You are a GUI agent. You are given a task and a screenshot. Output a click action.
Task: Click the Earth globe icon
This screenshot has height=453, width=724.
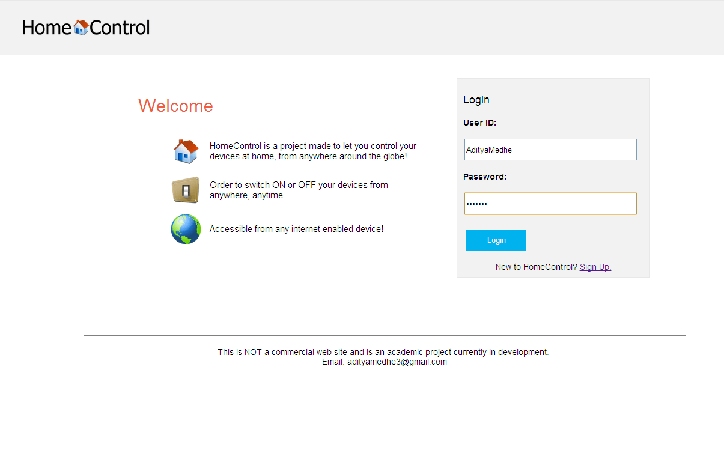186,229
